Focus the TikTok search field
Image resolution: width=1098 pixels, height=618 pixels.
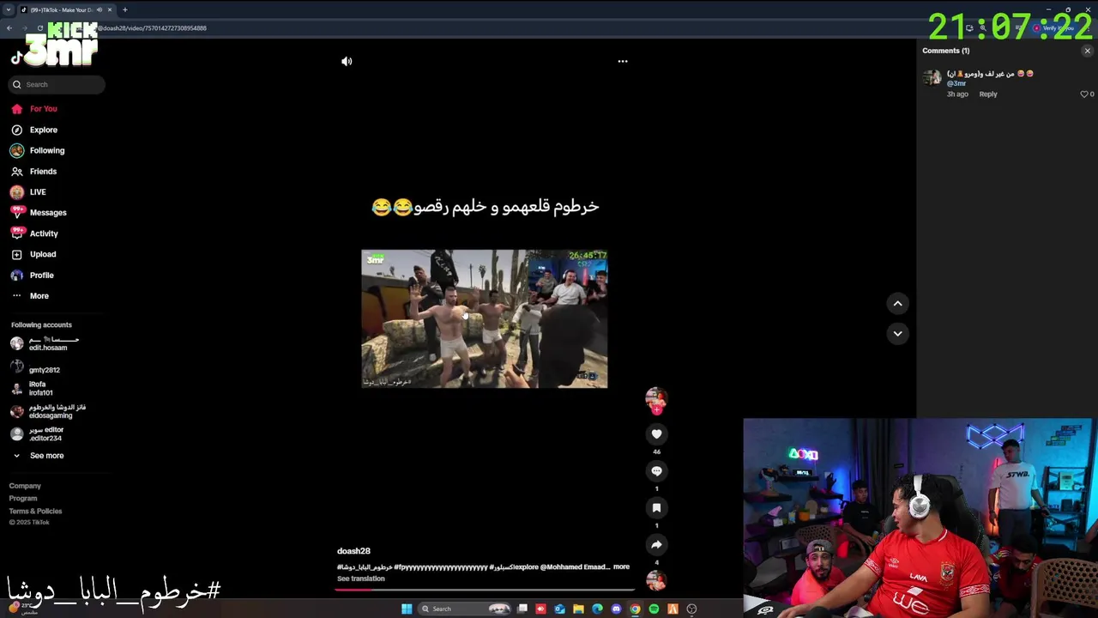point(57,84)
